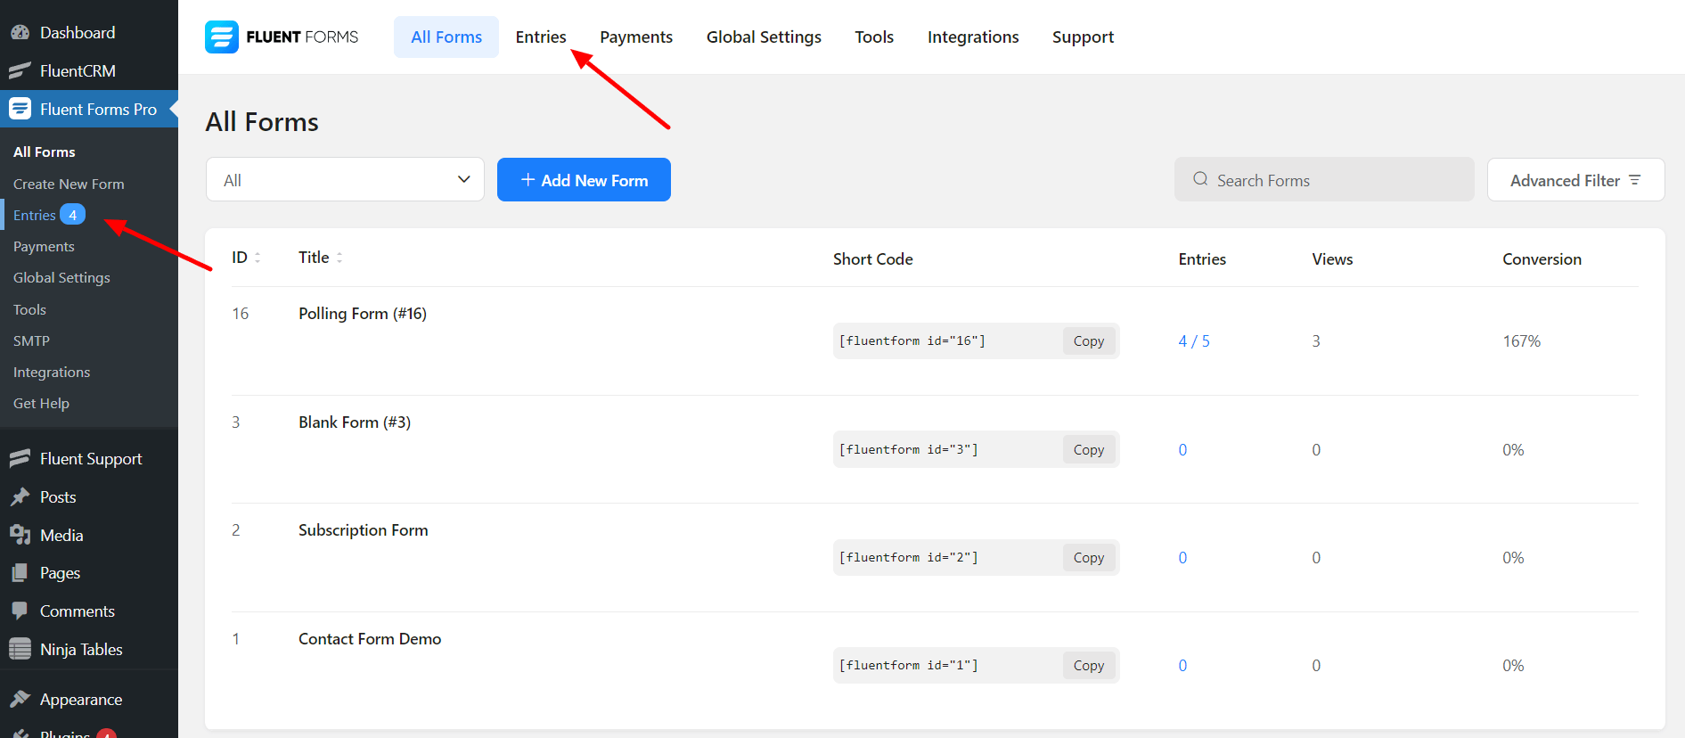Click the Media library icon
This screenshot has width=1685, height=738.
(x=20, y=535)
